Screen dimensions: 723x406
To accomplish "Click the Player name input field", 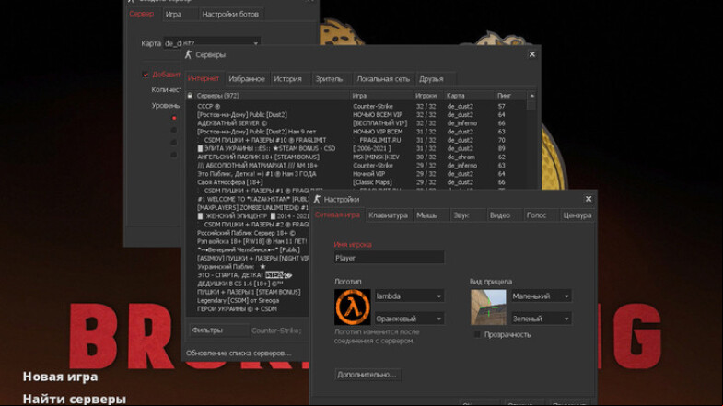I will point(390,258).
